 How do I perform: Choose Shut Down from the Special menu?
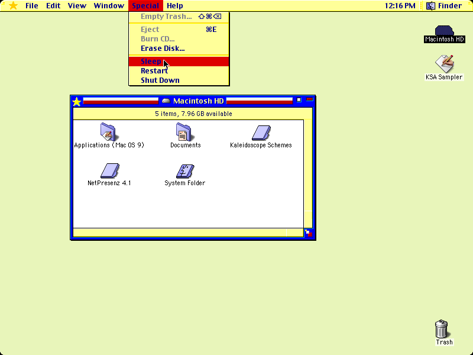(x=179, y=80)
